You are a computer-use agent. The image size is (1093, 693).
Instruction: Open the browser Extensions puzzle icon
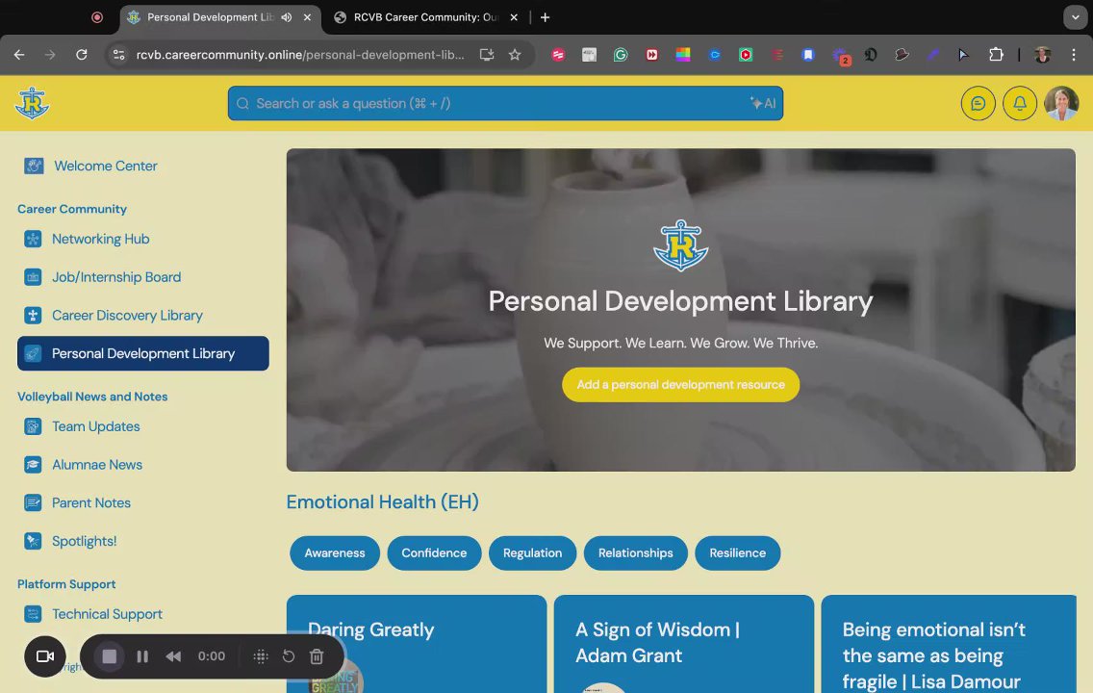(996, 54)
